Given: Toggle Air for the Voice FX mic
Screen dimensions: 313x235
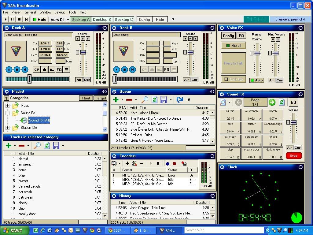Looking at the screenshot, I should tap(271, 80).
